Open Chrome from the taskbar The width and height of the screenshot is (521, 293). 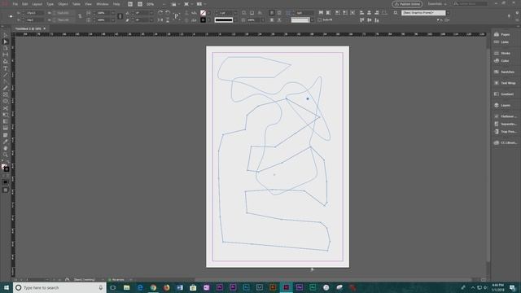(153, 287)
